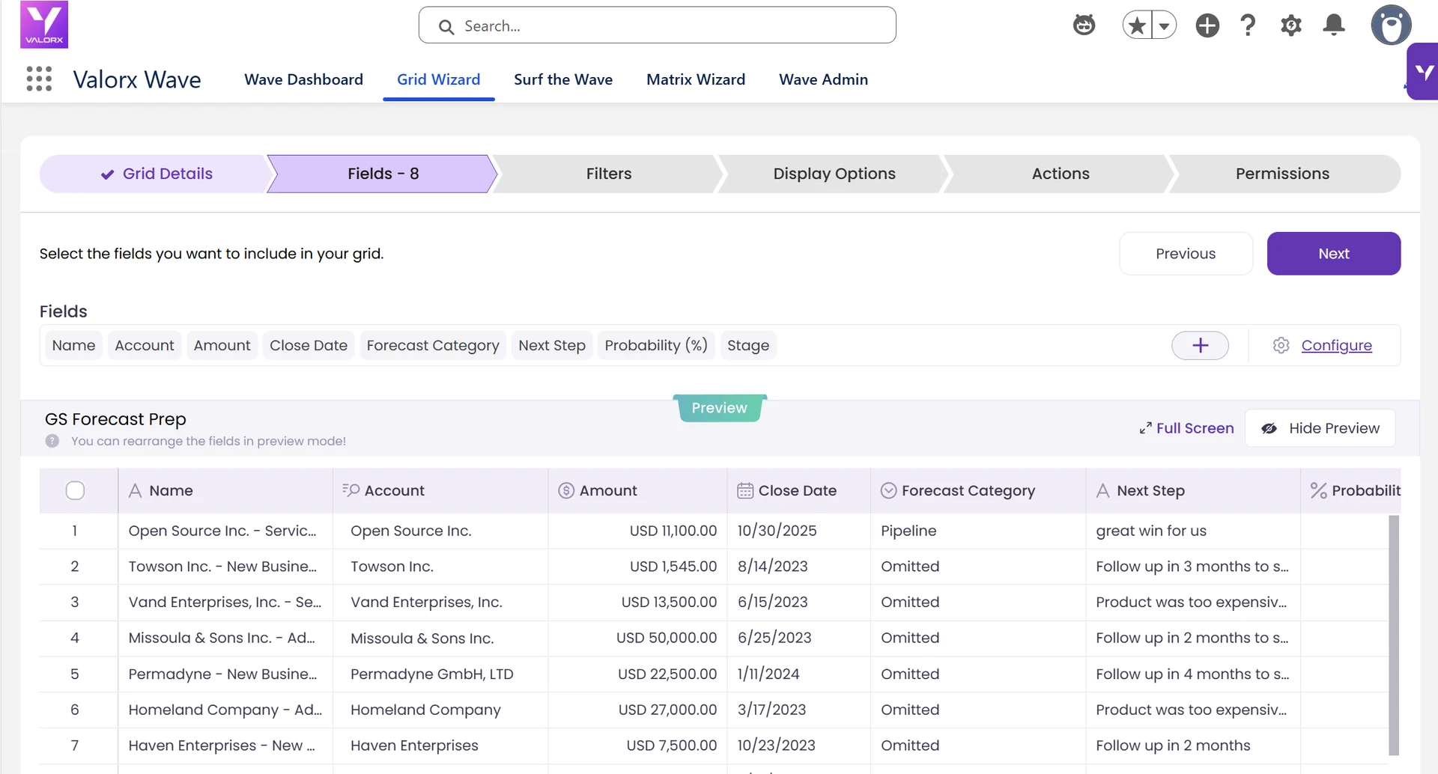
Task: Click the Next Step column header
Action: pyautogui.click(x=1192, y=491)
